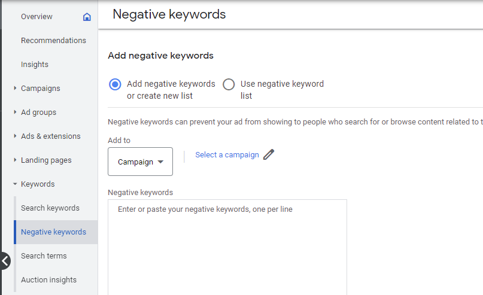Focus the negative keywords text area
The image size is (483, 295).
227,247
